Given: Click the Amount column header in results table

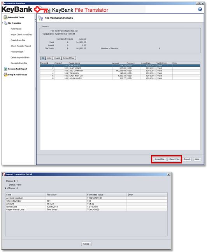Looking at the screenshot, I should [119, 63].
